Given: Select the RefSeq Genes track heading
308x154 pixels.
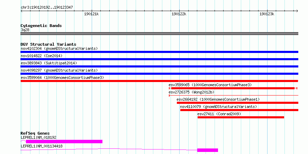Looking at the screenshot, I should click(35, 133).
